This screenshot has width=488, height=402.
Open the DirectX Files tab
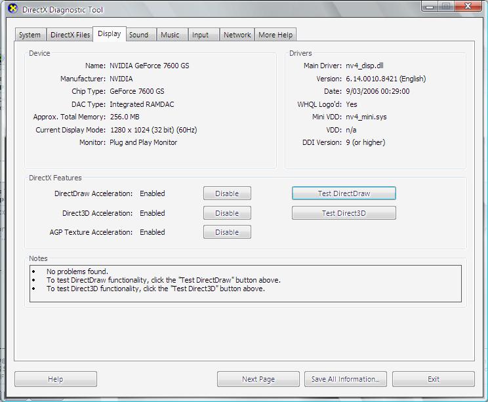70,35
